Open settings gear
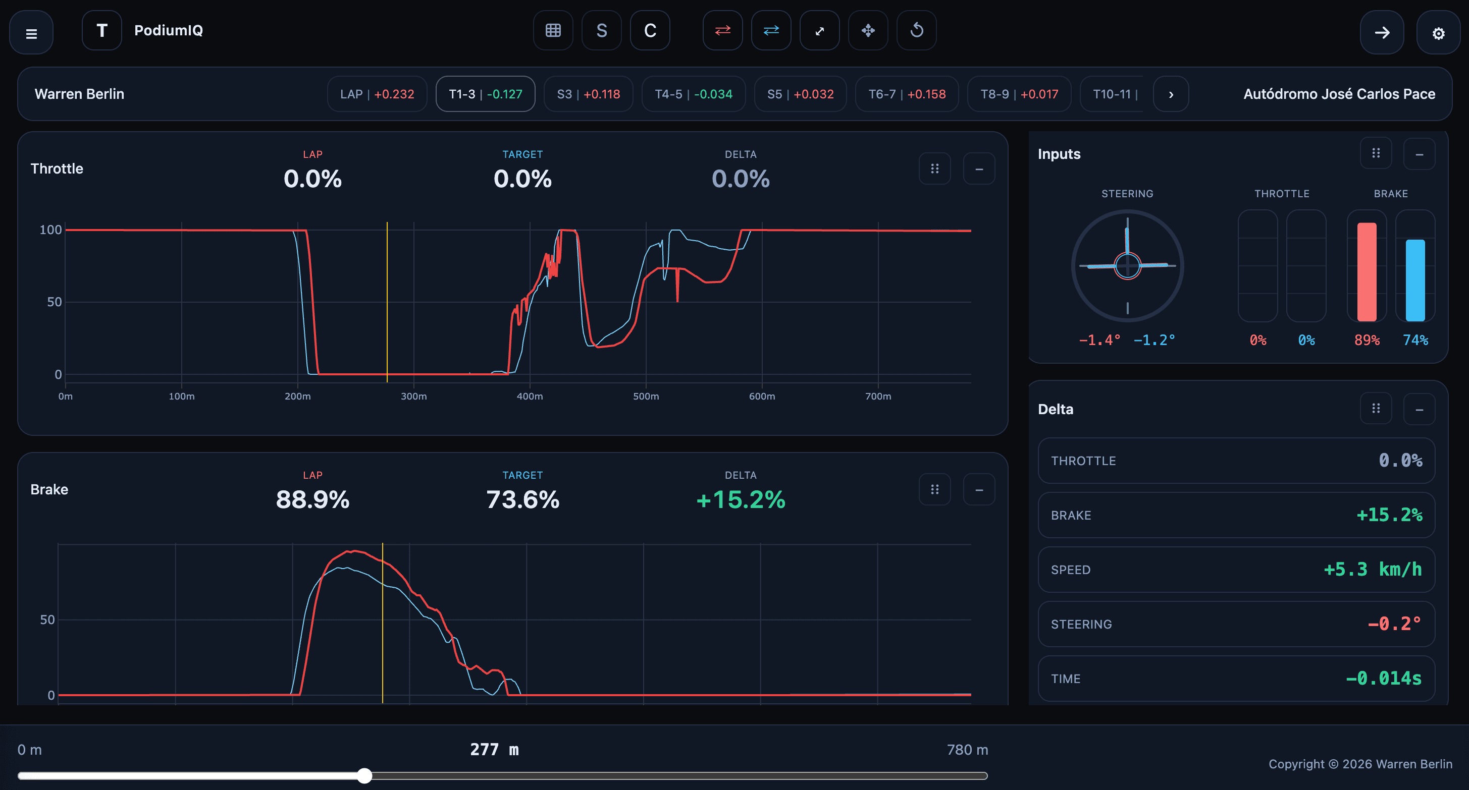1469x790 pixels. tap(1438, 33)
